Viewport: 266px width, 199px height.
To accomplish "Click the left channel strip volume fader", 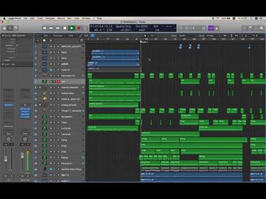I will tap(6, 159).
